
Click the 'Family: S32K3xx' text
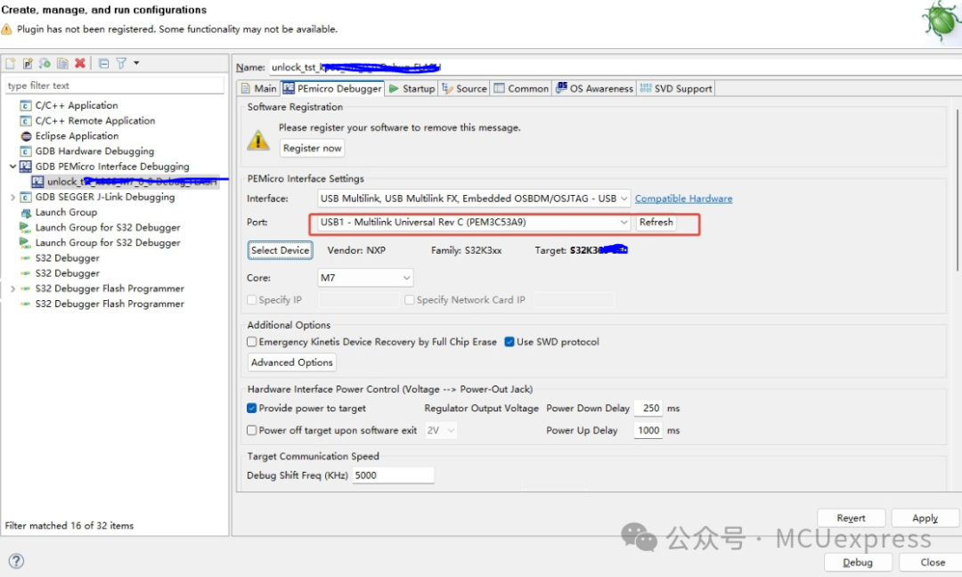point(466,250)
